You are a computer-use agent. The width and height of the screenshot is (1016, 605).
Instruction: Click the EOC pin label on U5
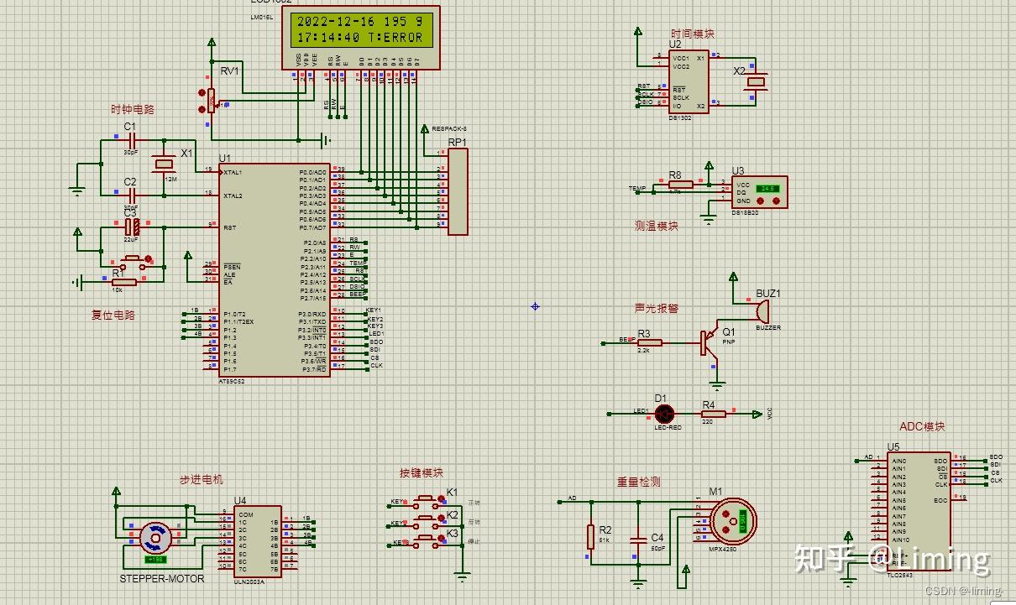[x=940, y=499]
